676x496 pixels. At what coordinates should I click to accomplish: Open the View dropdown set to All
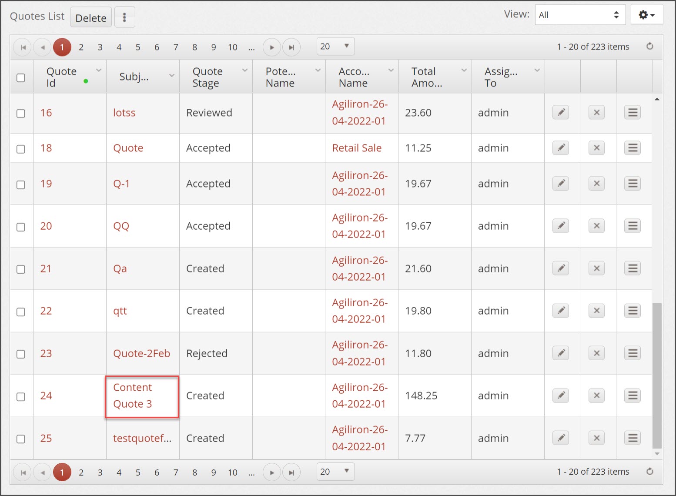click(580, 15)
